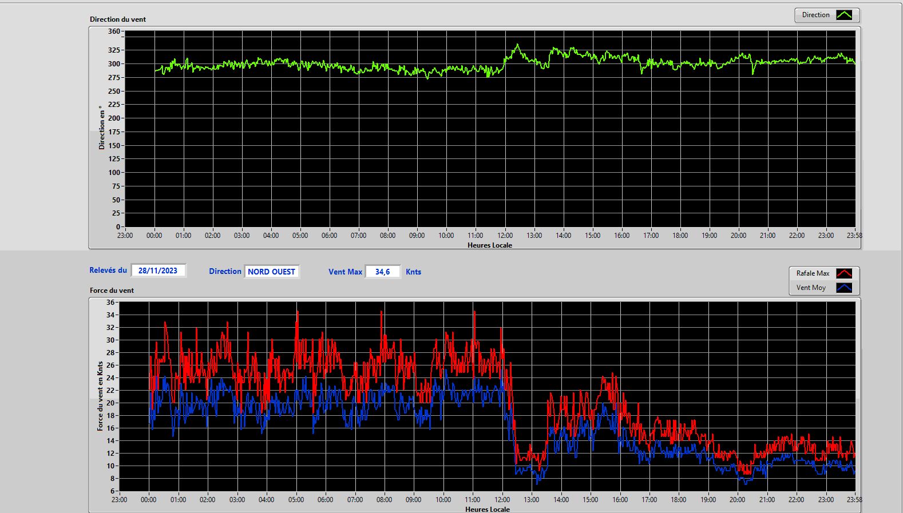Screen dimensions: 903x513
Task: Click 18:00 on the wind force time axis
Action: click(678, 500)
